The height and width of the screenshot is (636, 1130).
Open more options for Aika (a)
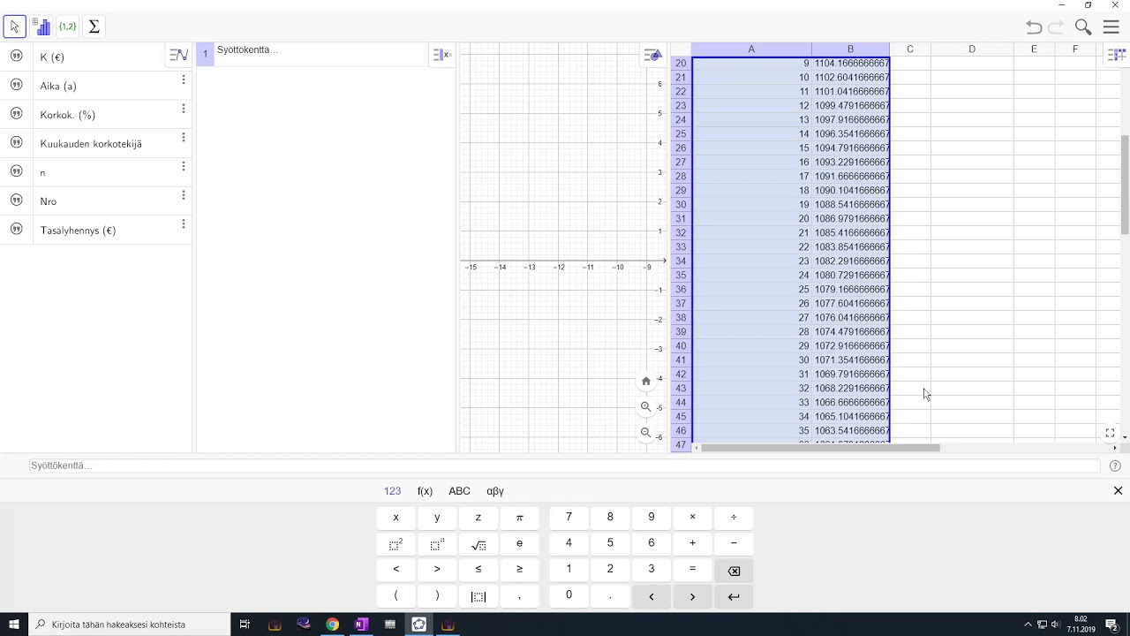(x=184, y=79)
